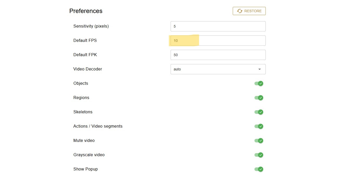Select the Default FPK input box
Viewport: 354px width, 184px height.
218,55
